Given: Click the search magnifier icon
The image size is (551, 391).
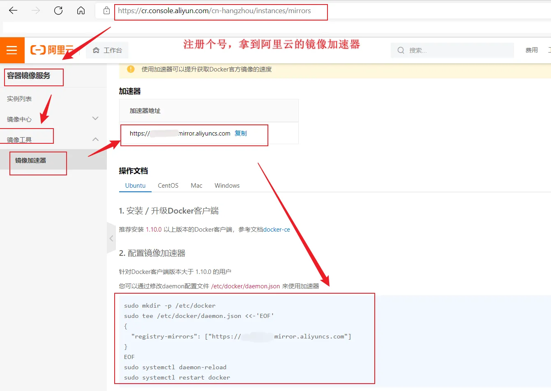Looking at the screenshot, I should [x=401, y=50].
